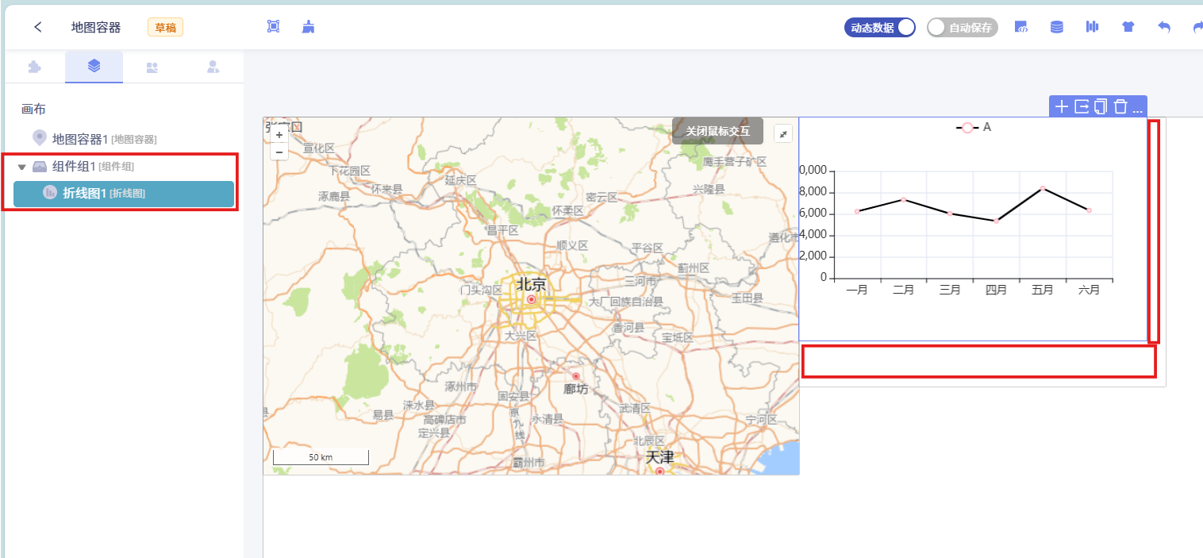Viewport: 1203px width, 558px height.
Task: Copy the selected component using duplicate icon
Action: point(1101,107)
